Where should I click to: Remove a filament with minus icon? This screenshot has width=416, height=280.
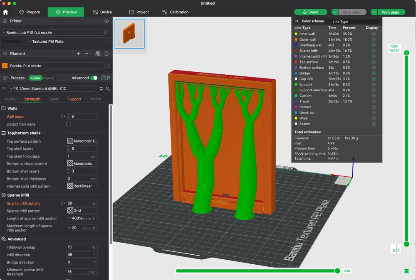click(x=87, y=54)
